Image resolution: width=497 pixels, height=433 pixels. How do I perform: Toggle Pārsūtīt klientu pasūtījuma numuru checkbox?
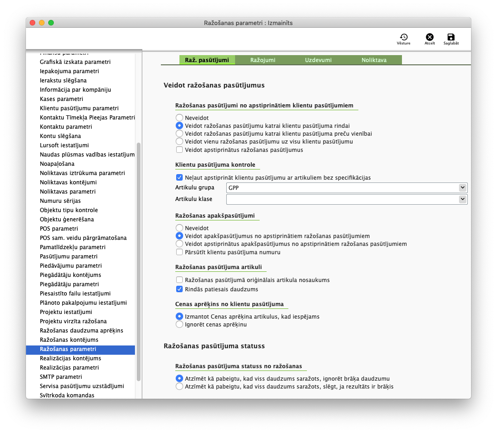pyautogui.click(x=179, y=252)
